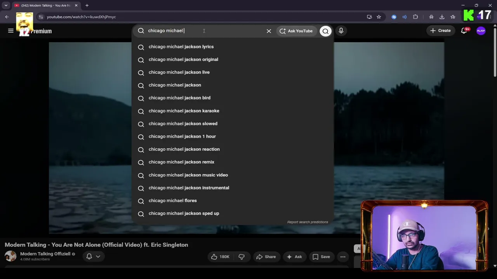Image resolution: width=497 pixels, height=279 pixels.
Task: Open the browser tab search dropdown
Action: [6, 5]
